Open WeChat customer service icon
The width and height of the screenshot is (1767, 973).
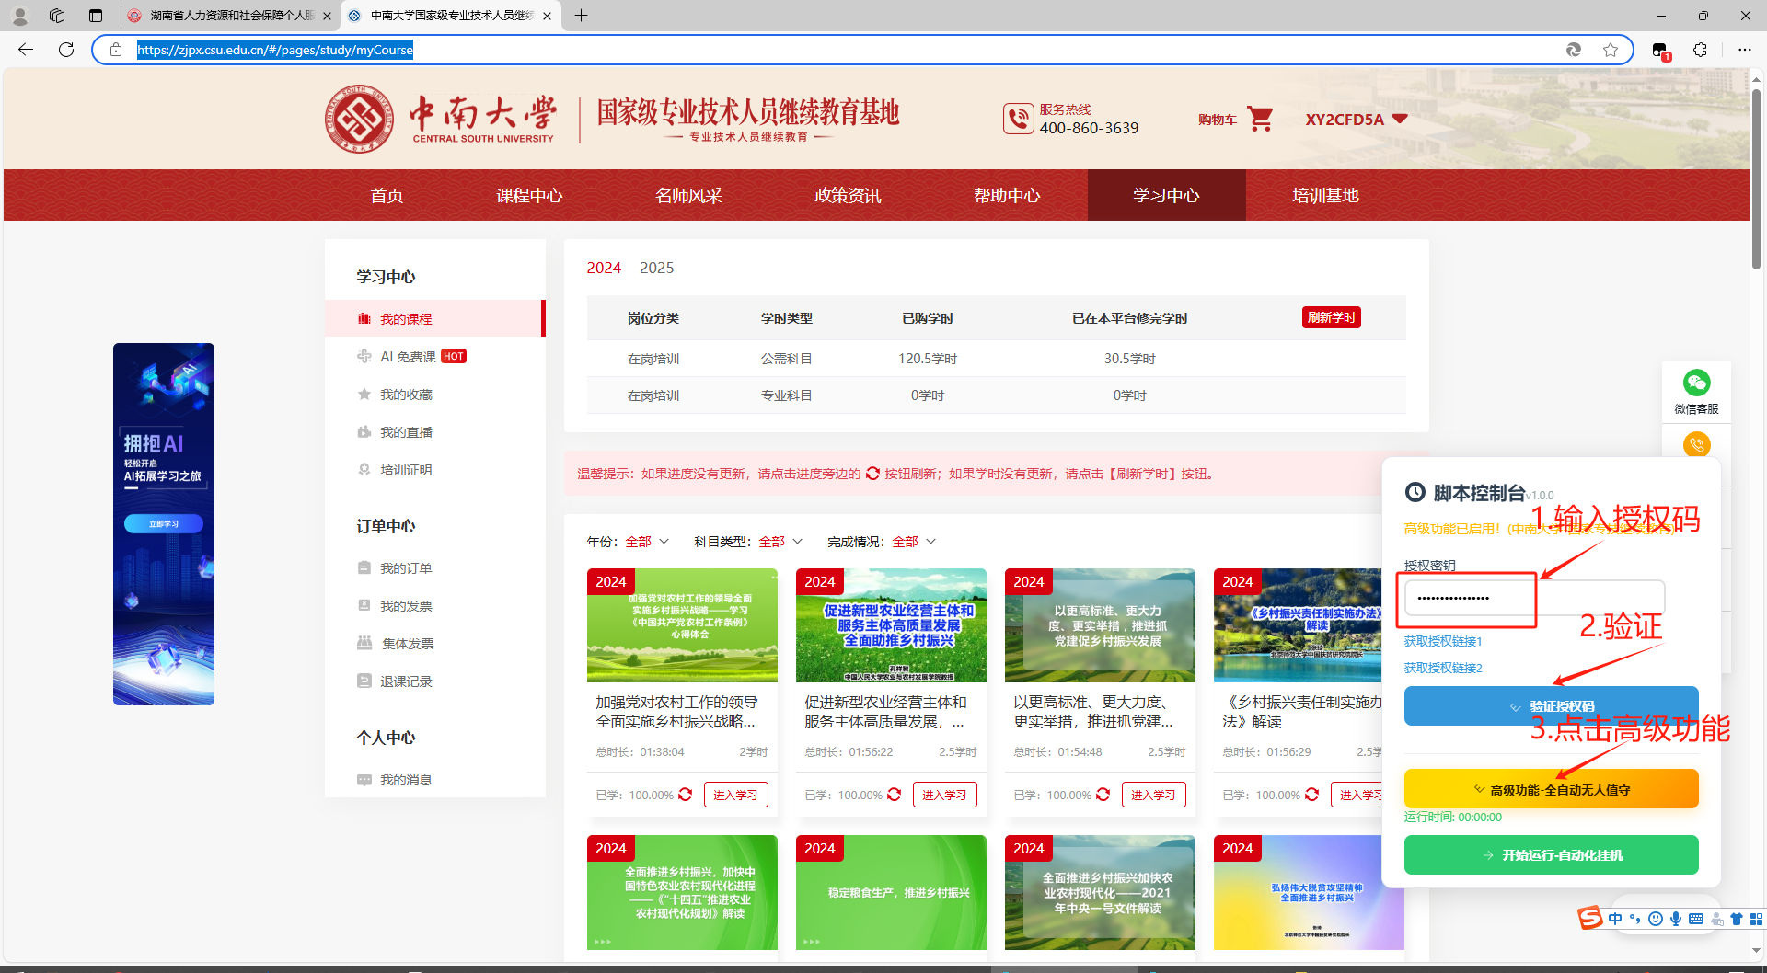[x=1696, y=383]
